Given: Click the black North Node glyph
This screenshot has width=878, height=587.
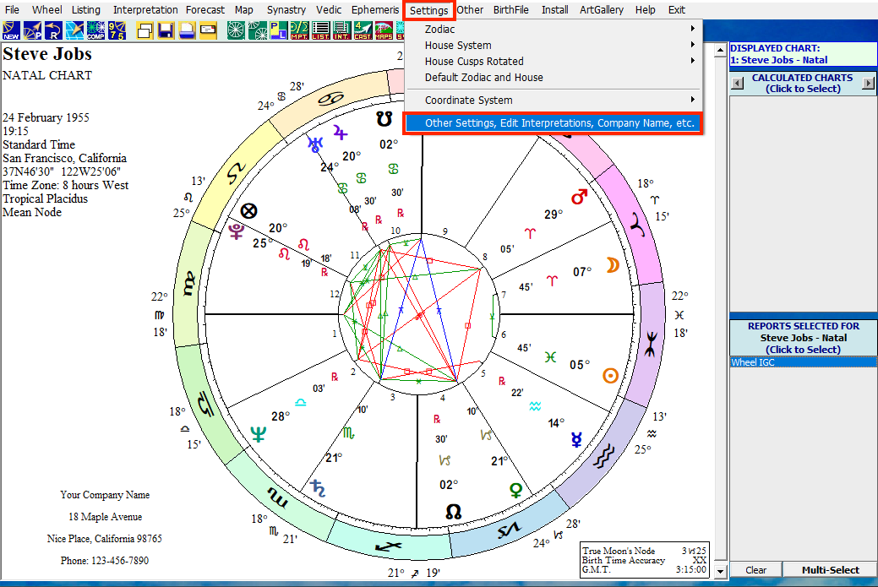Looking at the screenshot, I should [453, 512].
